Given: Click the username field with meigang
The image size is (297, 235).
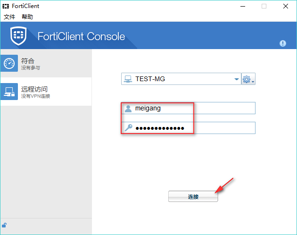Looking at the screenshot, I should 188,108.
